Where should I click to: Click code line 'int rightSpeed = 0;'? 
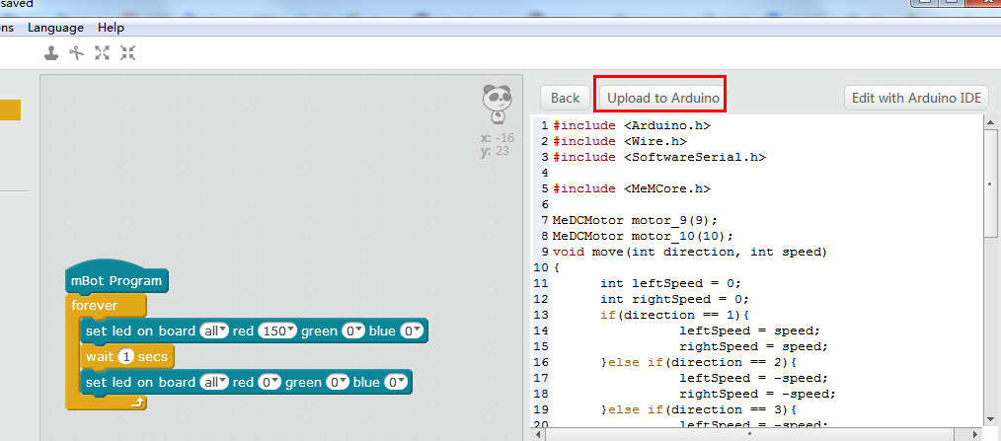[x=675, y=299]
